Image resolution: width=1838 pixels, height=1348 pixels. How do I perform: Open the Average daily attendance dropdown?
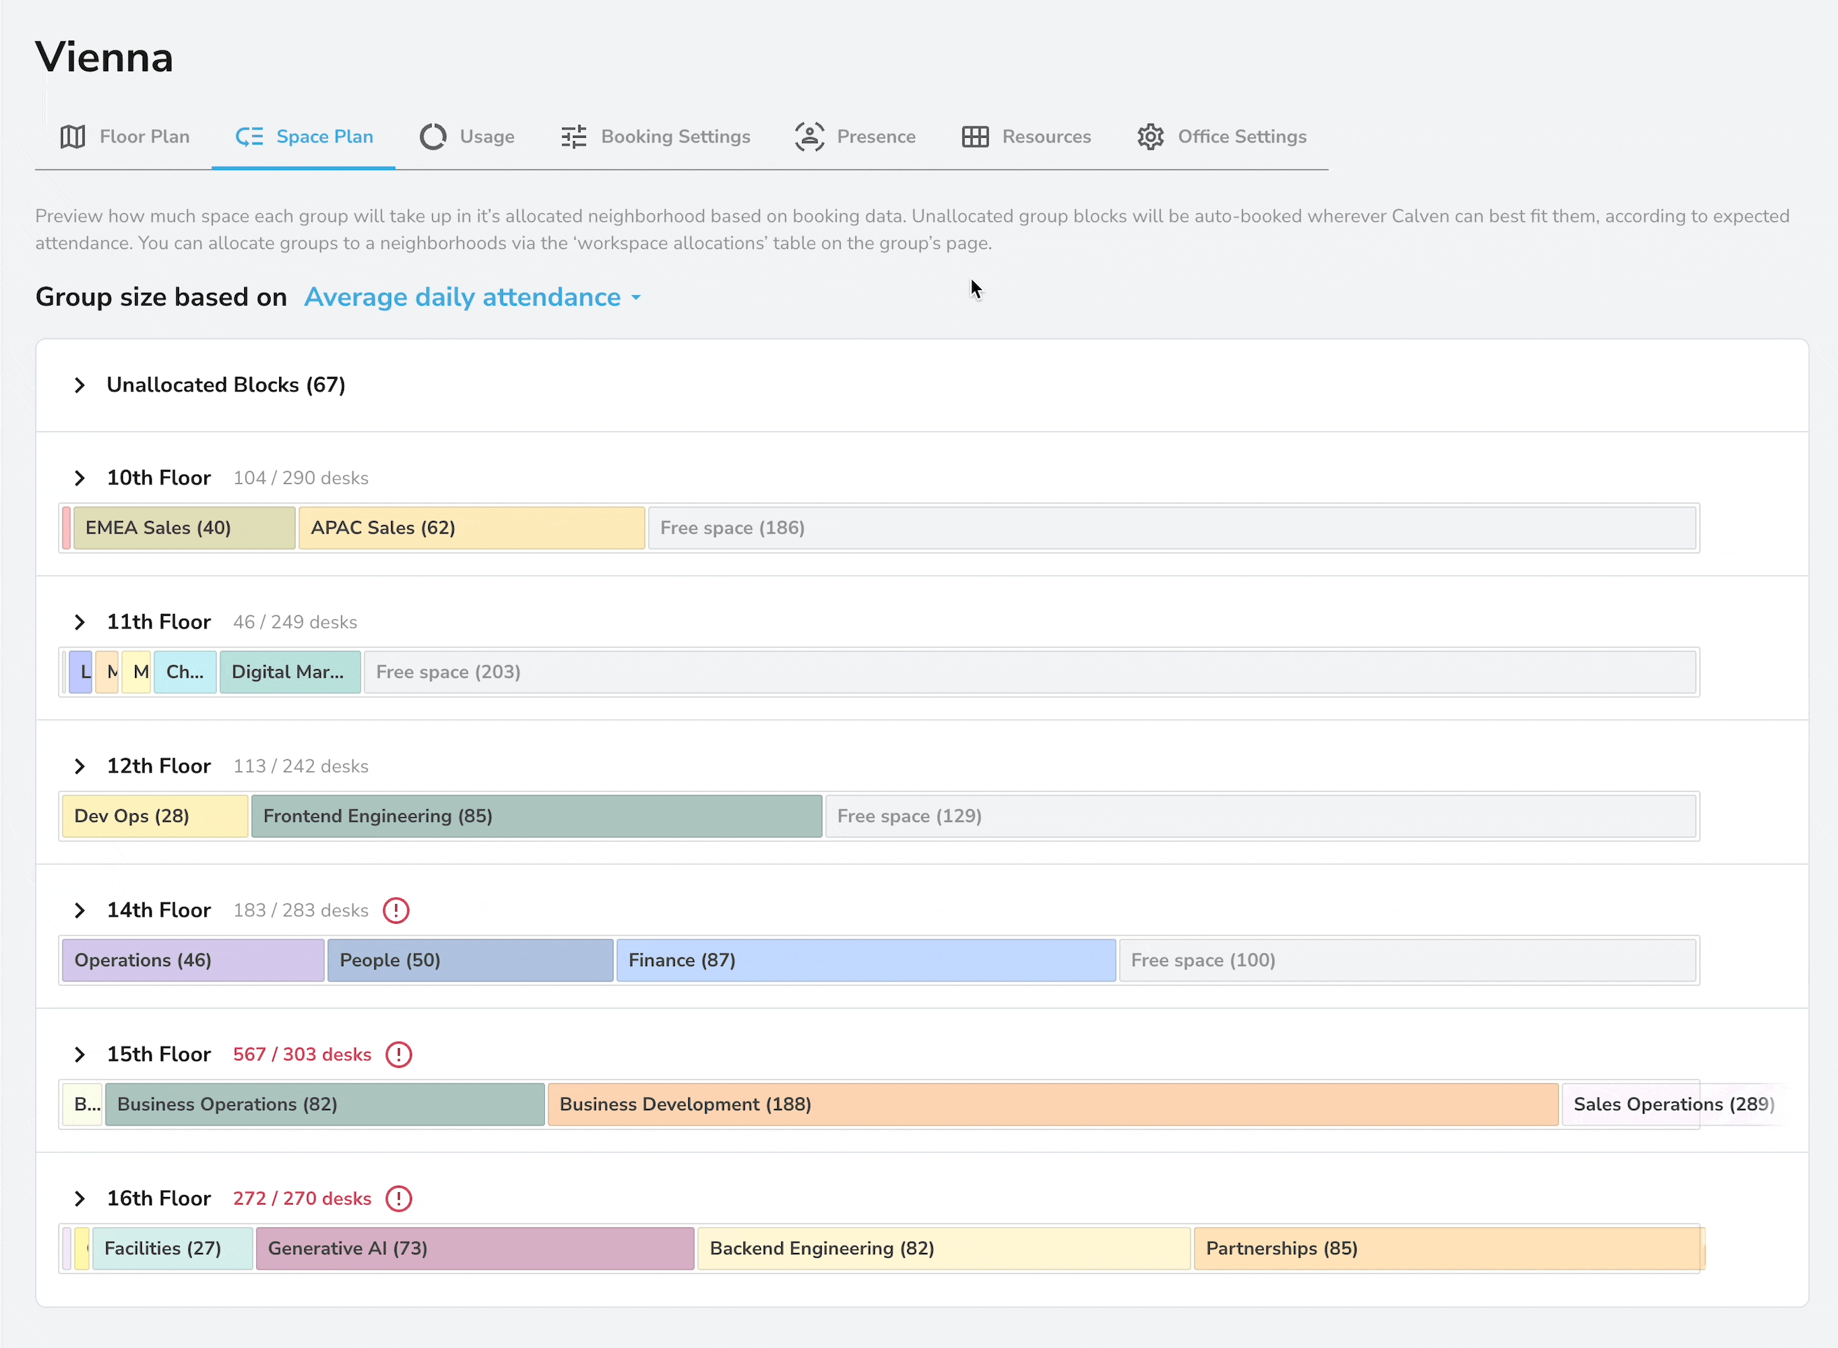click(x=473, y=297)
